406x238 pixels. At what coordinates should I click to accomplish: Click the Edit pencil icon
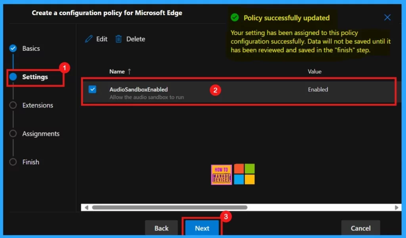[x=88, y=39]
